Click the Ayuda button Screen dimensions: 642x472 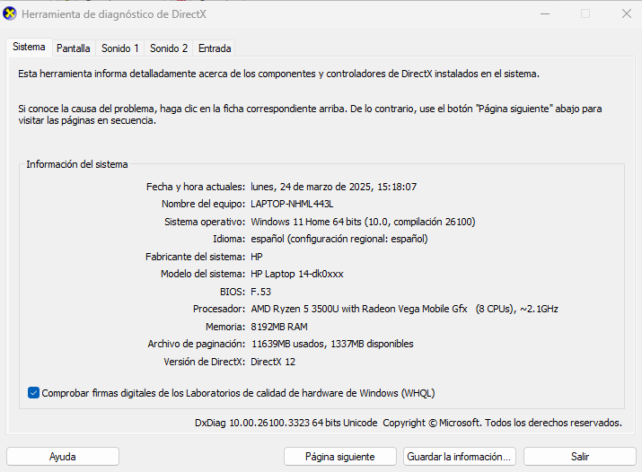(63, 457)
